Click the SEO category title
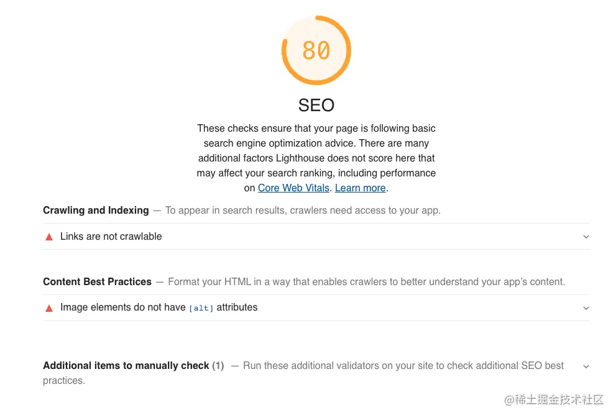 click(x=316, y=105)
